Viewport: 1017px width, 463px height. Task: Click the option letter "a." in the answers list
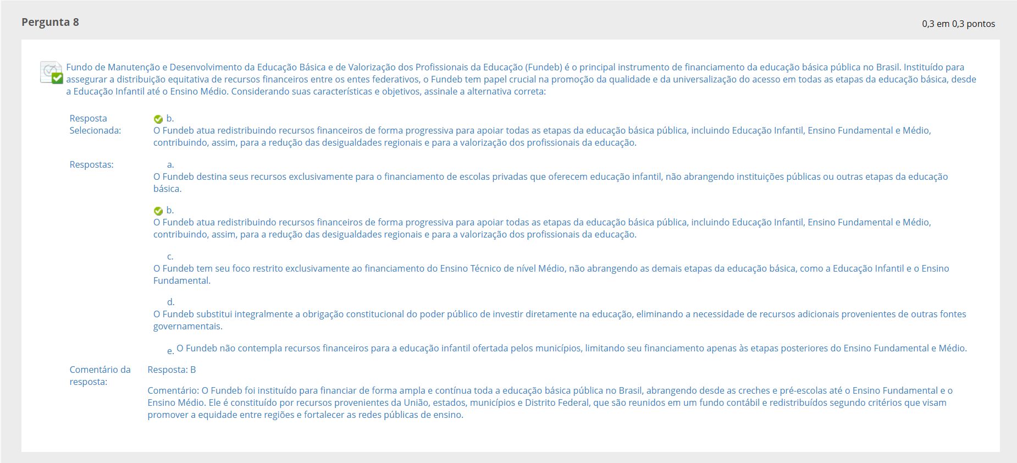(170, 164)
